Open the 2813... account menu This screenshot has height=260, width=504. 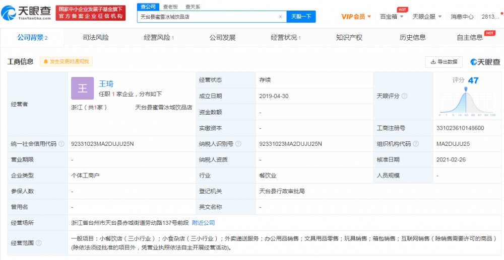490,17
